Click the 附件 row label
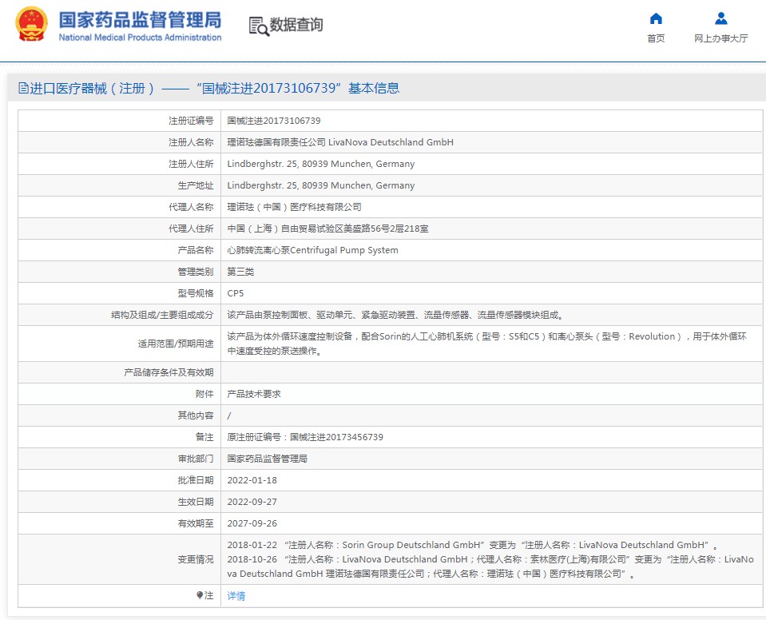This screenshot has width=766, height=620. click(204, 394)
